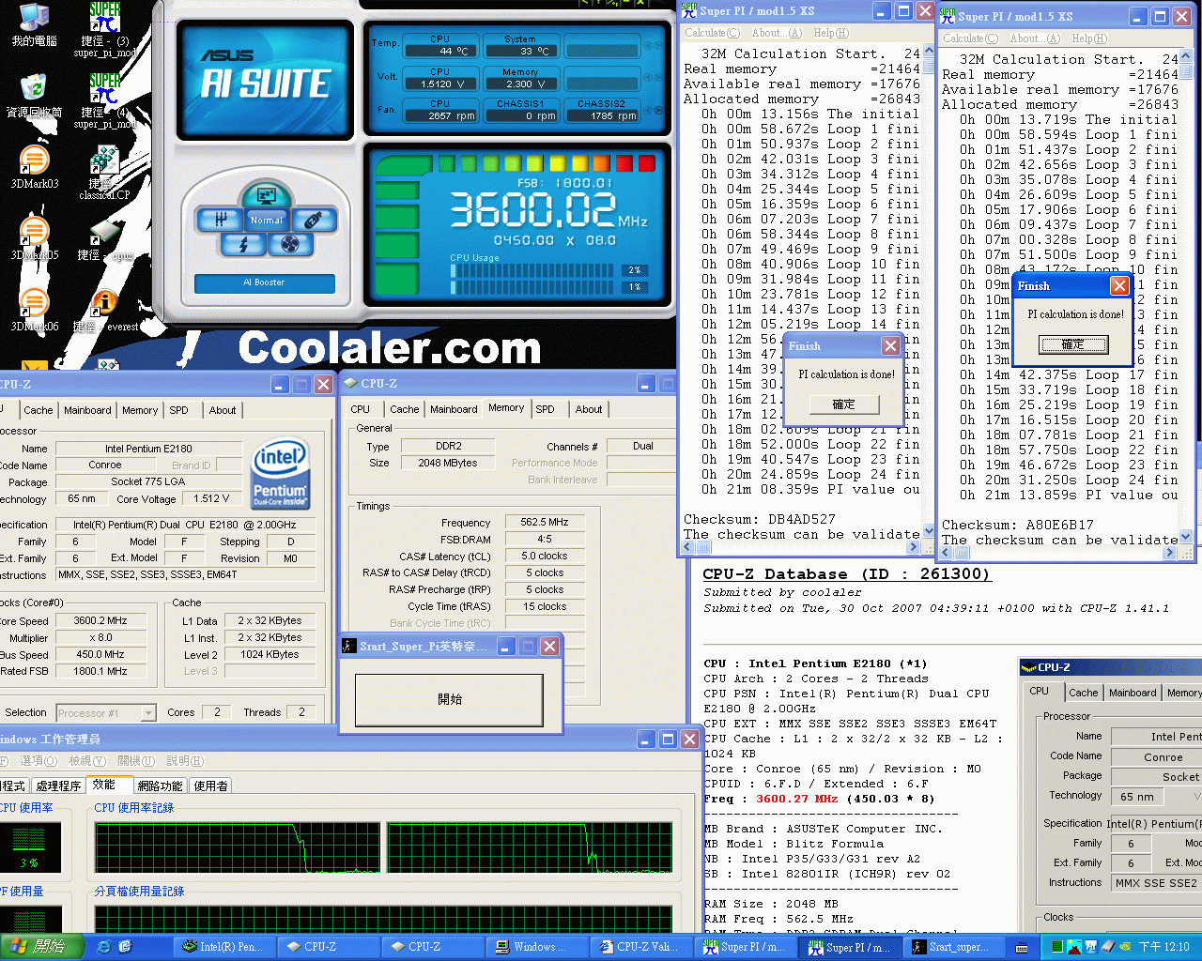Screen dimensions: 1202x961
Task: Switch to Windows Task Manager taskbar item
Action: coord(538,947)
